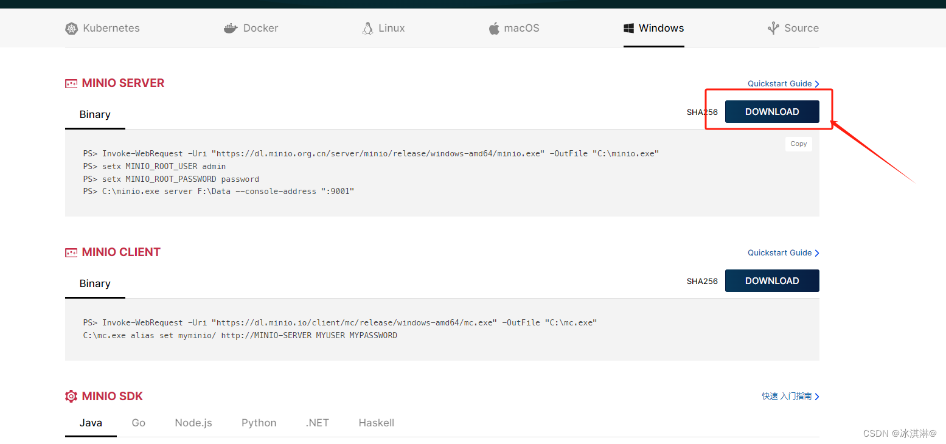Click the MINIO SDK gear icon
The width and height of the screenshot is (946, 444).
click(x=71, y=396)
